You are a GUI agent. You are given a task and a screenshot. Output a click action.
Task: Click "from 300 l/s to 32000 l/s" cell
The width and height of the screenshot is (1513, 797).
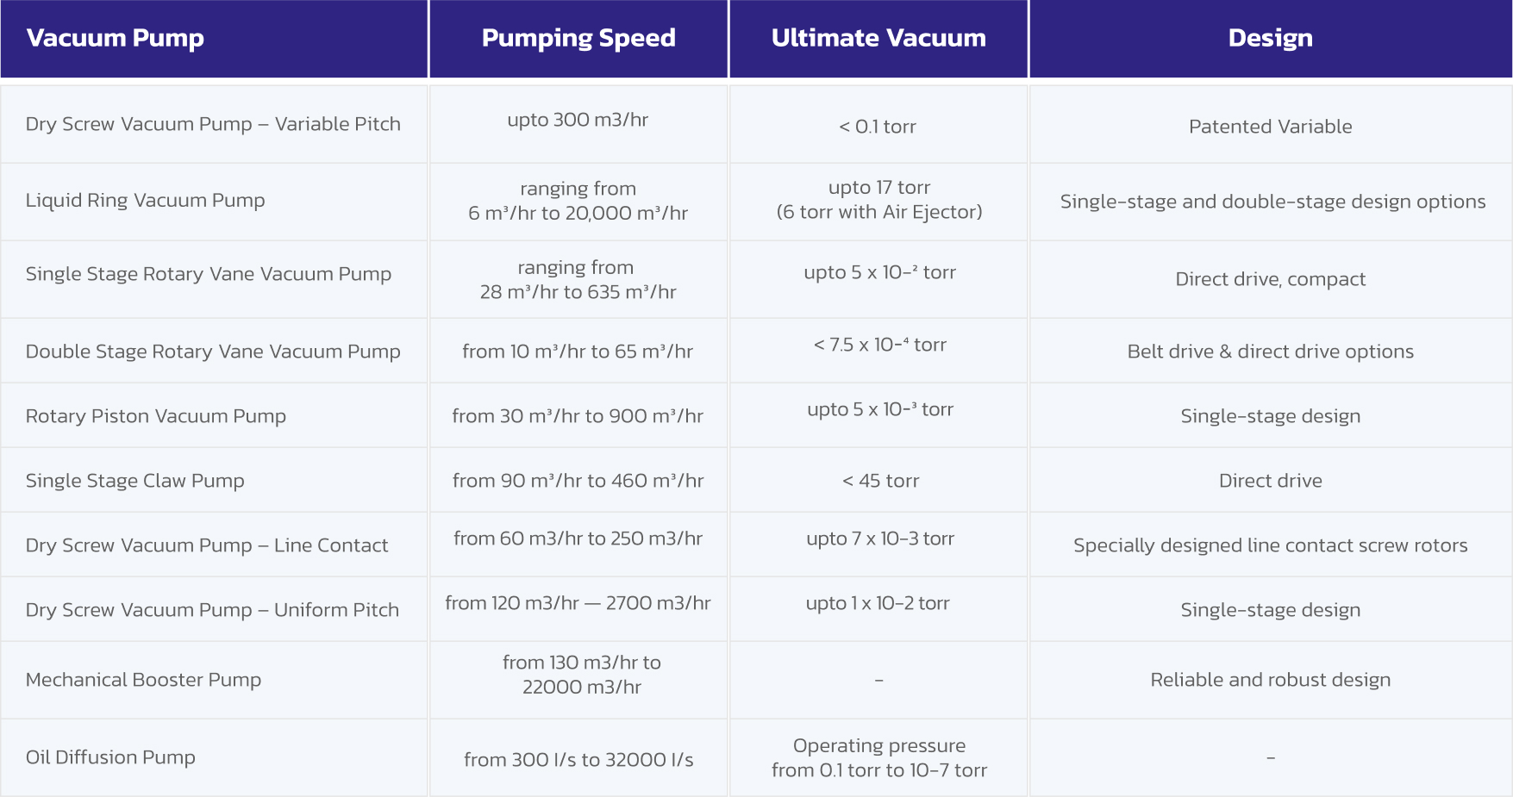(x=578, y=760)
